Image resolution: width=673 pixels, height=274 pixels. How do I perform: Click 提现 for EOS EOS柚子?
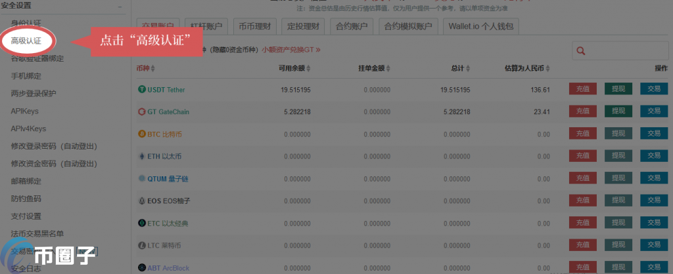(x=618, y=201)
